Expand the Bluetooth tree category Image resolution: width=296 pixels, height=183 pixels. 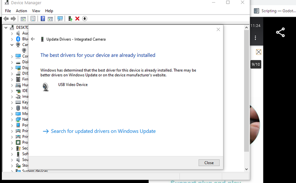pos(12,39)
